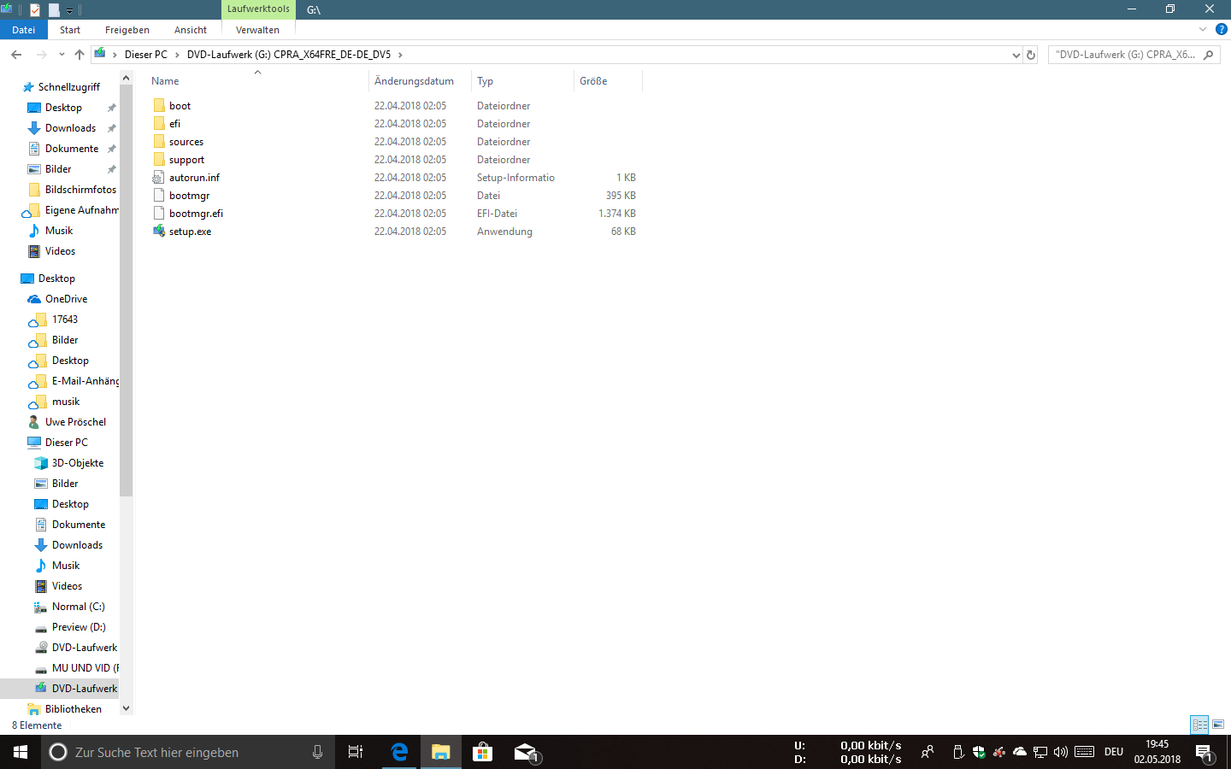Sort by the Typ column header
The image size is (1231, 769).
coord(522,81)
